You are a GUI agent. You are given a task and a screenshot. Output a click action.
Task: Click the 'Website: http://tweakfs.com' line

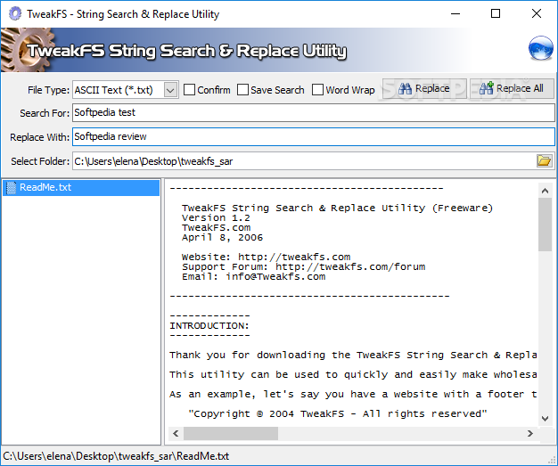pos(266,257)
